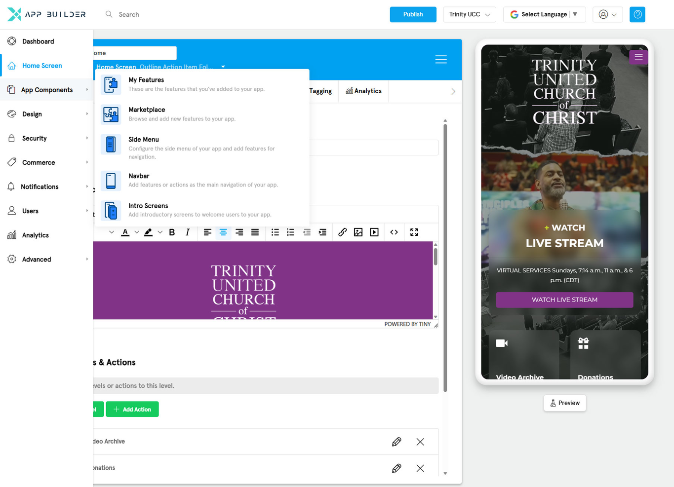
Task: Toggle italic formatting
Action: click(188, 232)
